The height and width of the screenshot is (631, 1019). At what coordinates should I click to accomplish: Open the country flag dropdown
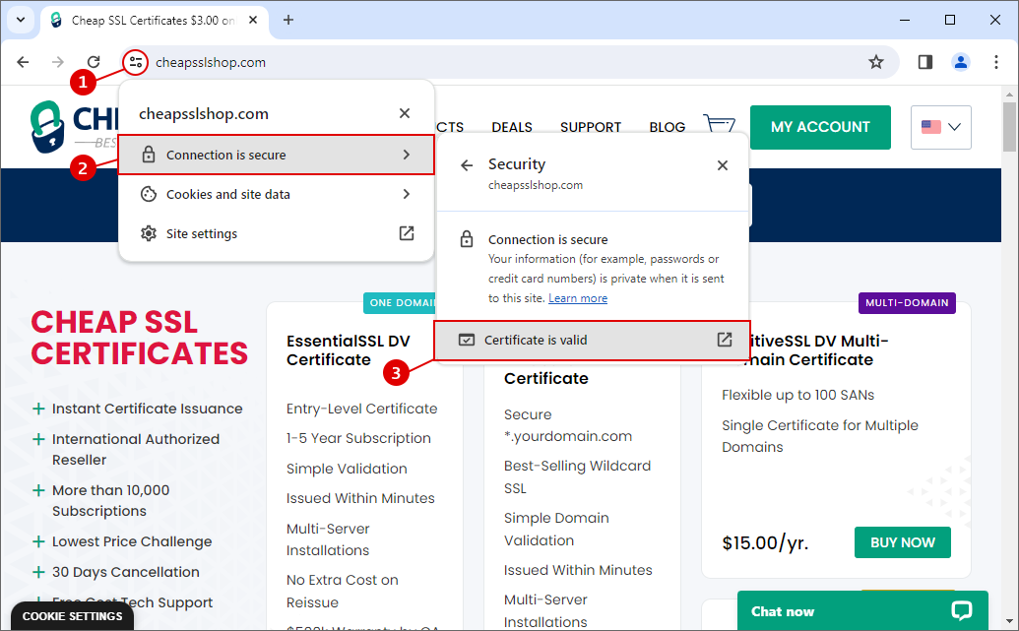(x=941, y=127)
